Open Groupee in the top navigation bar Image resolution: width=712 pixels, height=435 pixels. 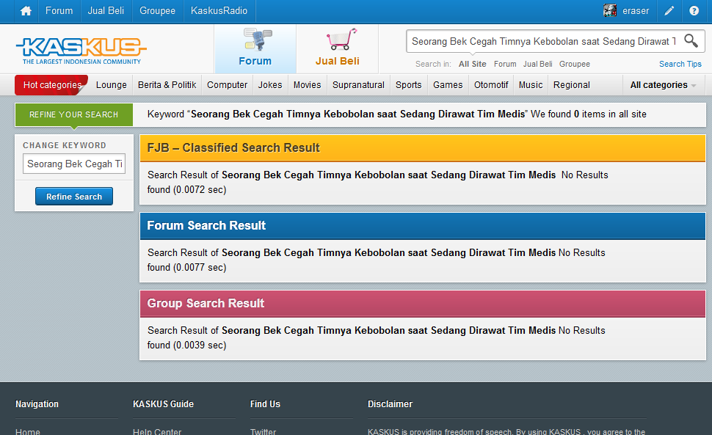(157, 11)
